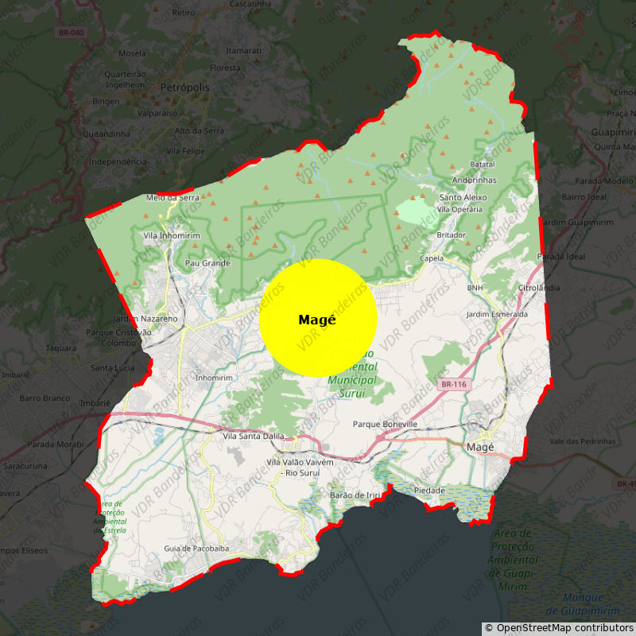
Task: Select the Petrópolis city label
Action: point(184,86)
